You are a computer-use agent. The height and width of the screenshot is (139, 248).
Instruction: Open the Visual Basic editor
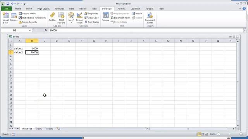(6, 18)
